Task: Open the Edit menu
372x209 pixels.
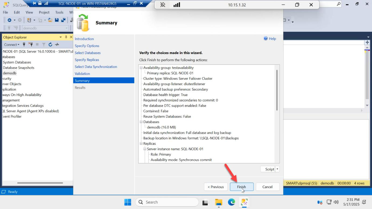Action: (x=17, y=12)
